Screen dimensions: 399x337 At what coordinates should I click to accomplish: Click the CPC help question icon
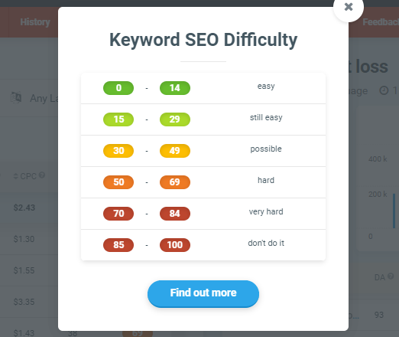(x=42, y=175)
